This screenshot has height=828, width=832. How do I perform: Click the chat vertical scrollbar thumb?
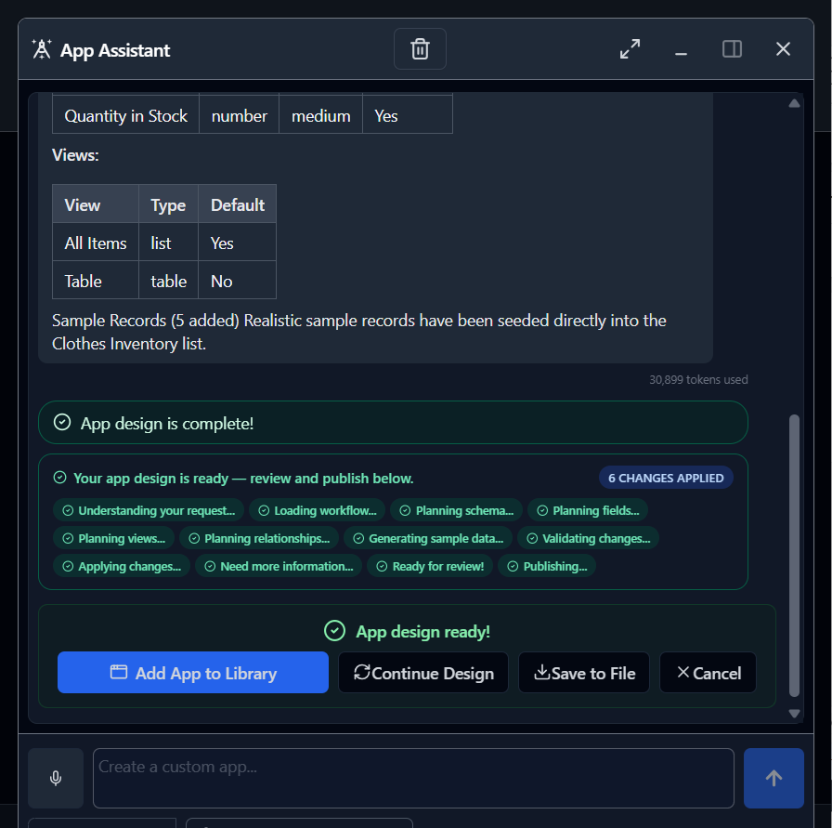point(794,555)
